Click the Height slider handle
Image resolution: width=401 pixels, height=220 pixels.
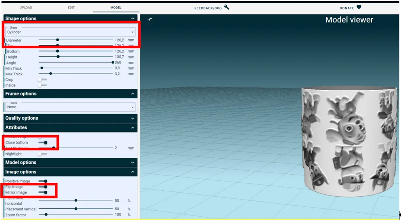(58, 57)
